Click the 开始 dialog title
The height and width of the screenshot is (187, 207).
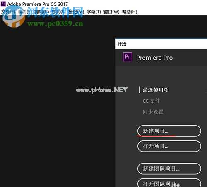122,44
